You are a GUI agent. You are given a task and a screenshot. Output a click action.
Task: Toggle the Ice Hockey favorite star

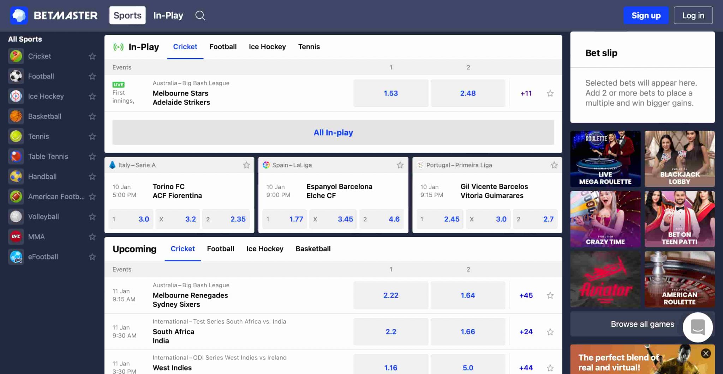(x=92, y=97)
